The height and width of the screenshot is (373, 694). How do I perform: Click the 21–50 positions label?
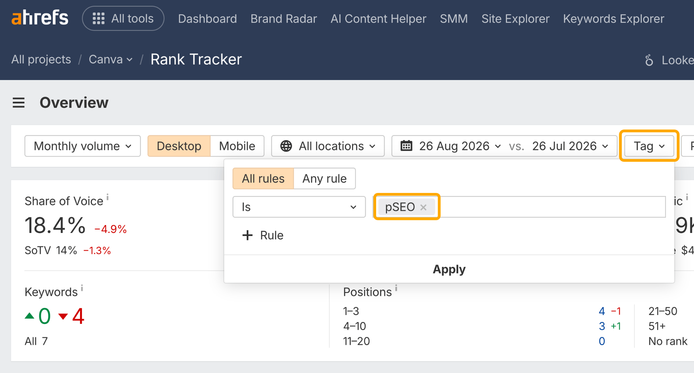[x=663, y=311]
